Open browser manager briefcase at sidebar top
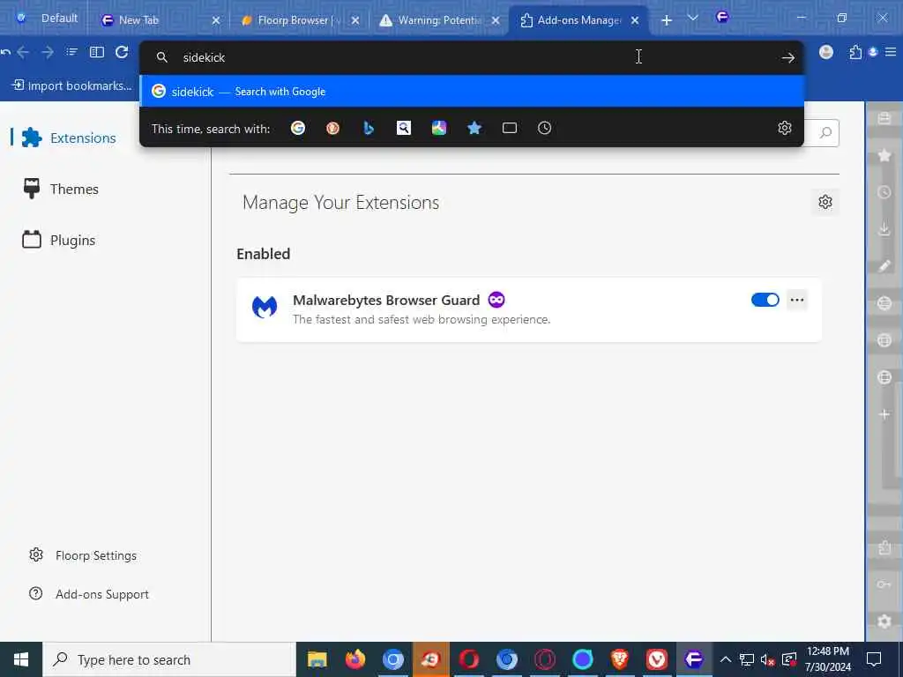 click(884, 118)
